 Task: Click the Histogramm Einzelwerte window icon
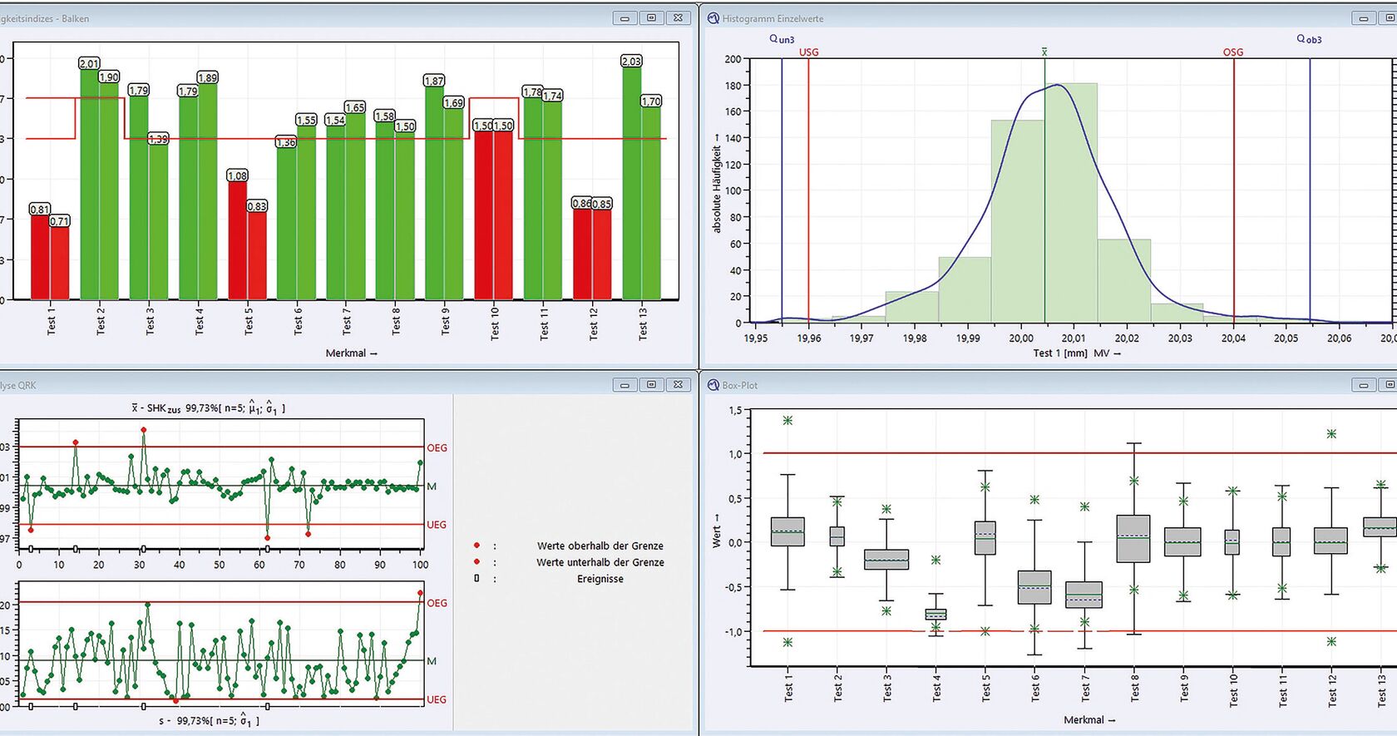coord(713,18)
